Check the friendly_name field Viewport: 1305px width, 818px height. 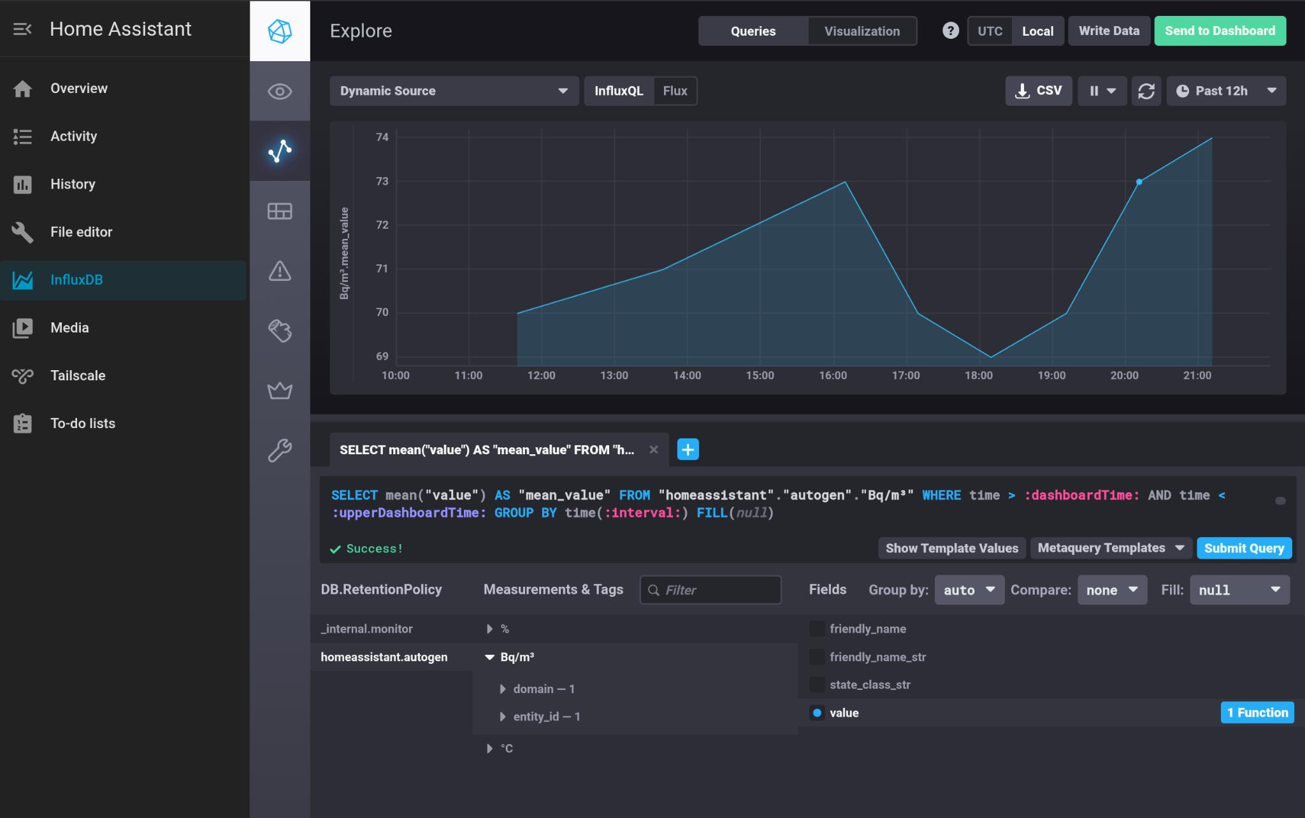click(816, 629)
